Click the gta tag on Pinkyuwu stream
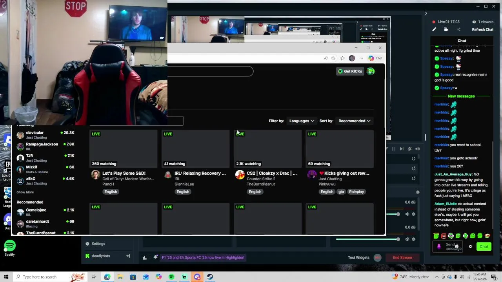 click(341, 192)
